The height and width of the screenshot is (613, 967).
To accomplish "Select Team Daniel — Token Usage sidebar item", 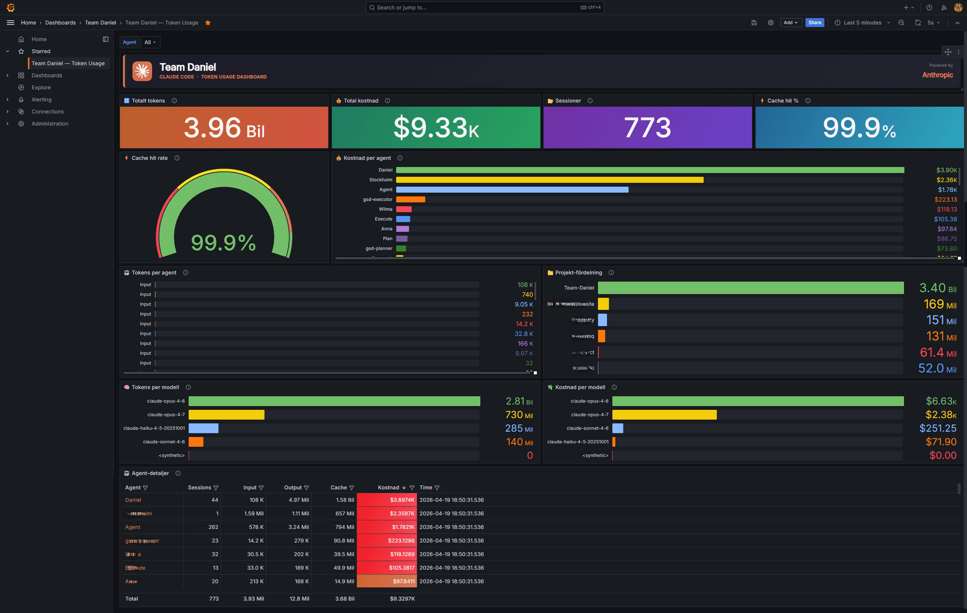I will [68, 63].
